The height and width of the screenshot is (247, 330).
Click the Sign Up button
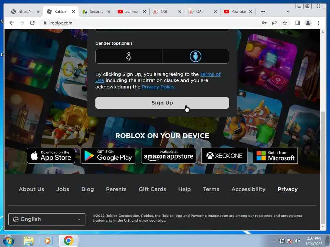(162, 103)
